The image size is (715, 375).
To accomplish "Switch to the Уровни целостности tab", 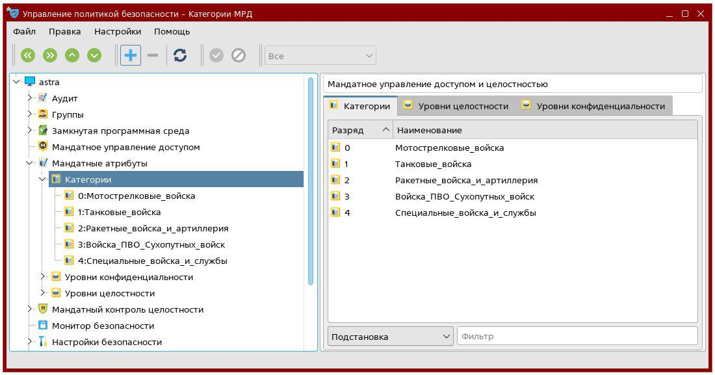I will click(x=456, y=106).
